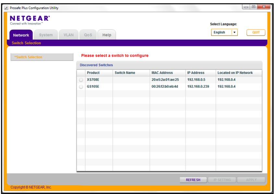
Task: Open the Select Language dropdown arrow
Action: tap(234, 32)
